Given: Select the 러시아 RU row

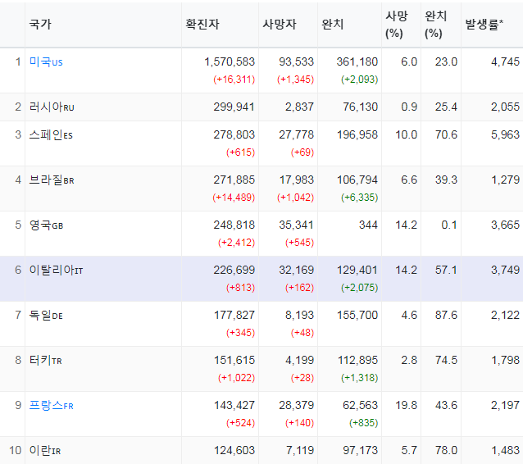Looking at the screenshot, I should pos(261,107).
